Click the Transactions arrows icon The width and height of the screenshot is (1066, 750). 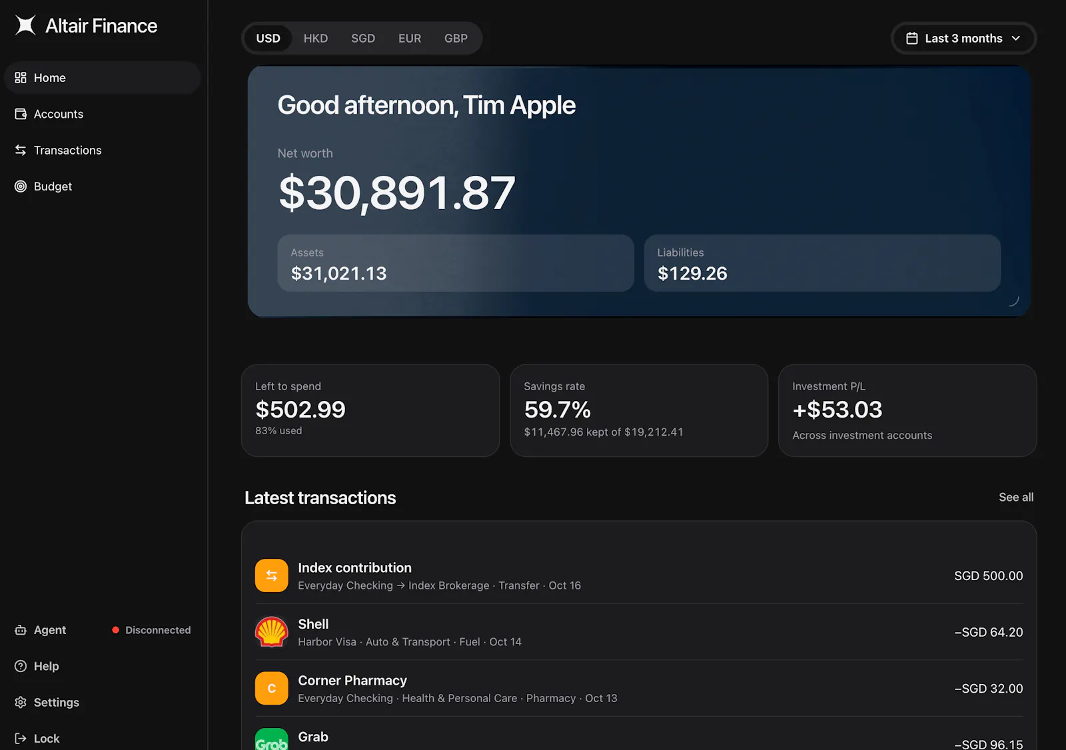(21, 150)
